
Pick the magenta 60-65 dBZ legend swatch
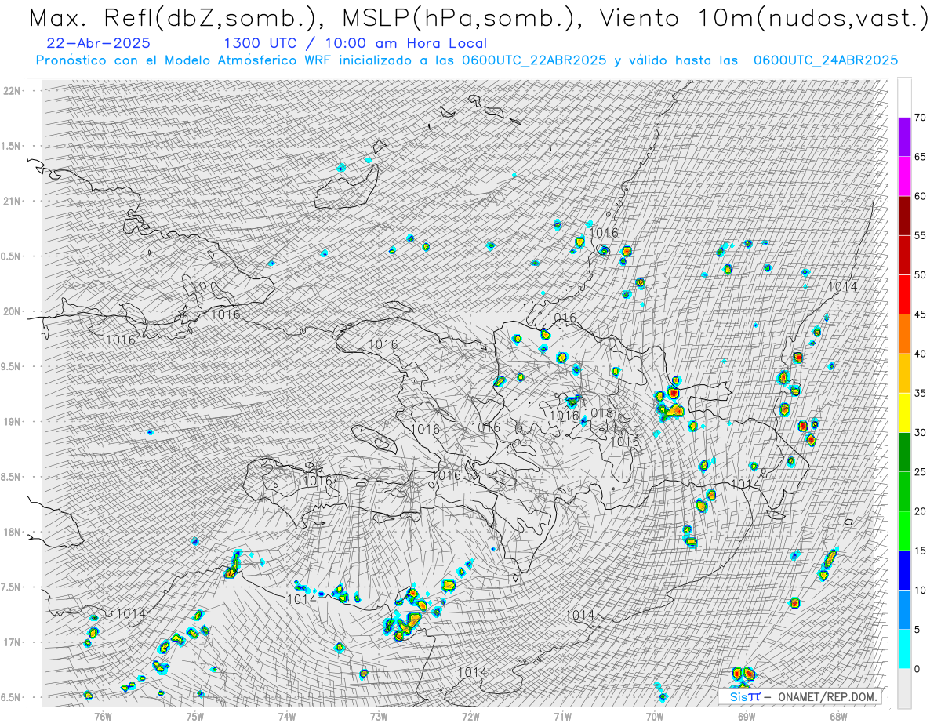[x=904, y=176]
